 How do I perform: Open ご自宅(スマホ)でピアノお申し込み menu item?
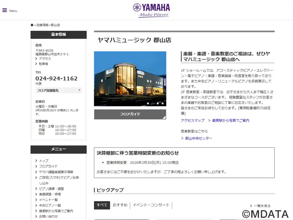point(59,180)
